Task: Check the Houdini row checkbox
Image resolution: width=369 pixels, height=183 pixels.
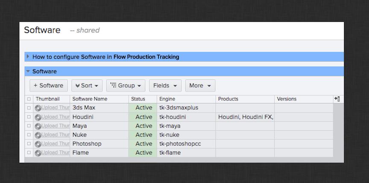Action: 29,117
